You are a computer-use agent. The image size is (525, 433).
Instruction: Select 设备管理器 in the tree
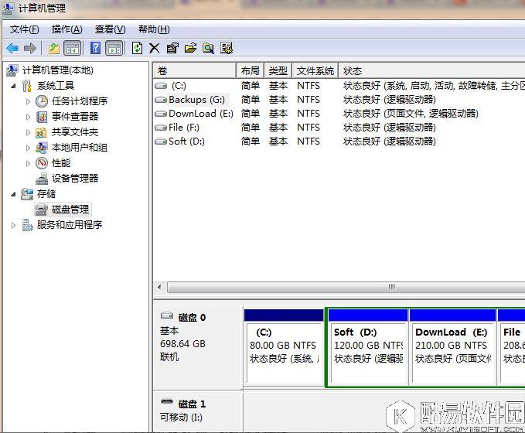coord(74,178)
